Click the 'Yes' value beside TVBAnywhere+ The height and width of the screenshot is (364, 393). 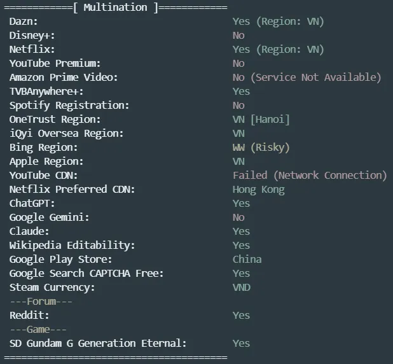[x=241, y=92]
